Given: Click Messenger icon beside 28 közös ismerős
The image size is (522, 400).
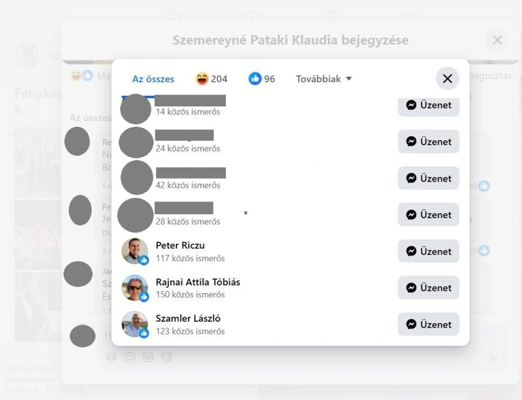Looking at the screenshot, I should [411, 215].
